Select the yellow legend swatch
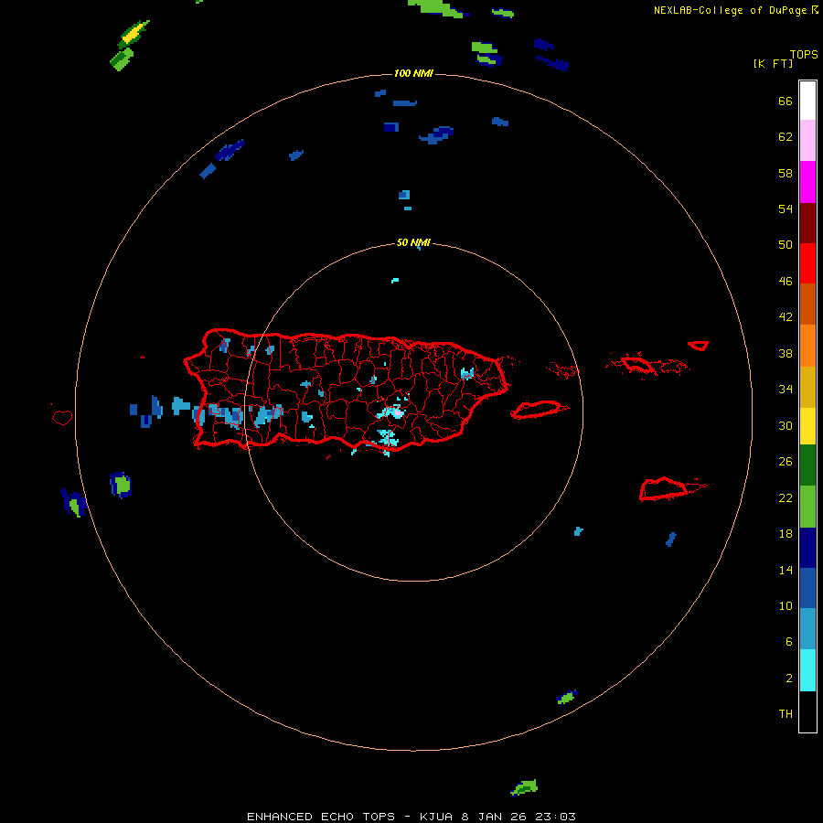This screenshot has width=823, height=823. tap(807, 426)
